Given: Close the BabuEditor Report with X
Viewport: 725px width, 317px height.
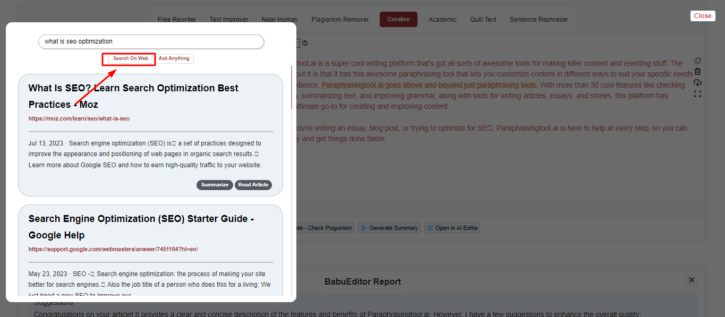Looking at the screenshot, I should [x=692, y=280].
